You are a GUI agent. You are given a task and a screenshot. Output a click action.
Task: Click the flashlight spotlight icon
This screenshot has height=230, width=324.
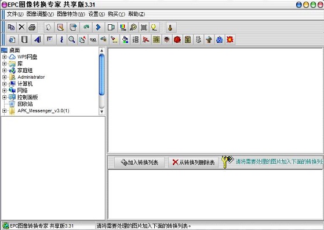(114, 39)
